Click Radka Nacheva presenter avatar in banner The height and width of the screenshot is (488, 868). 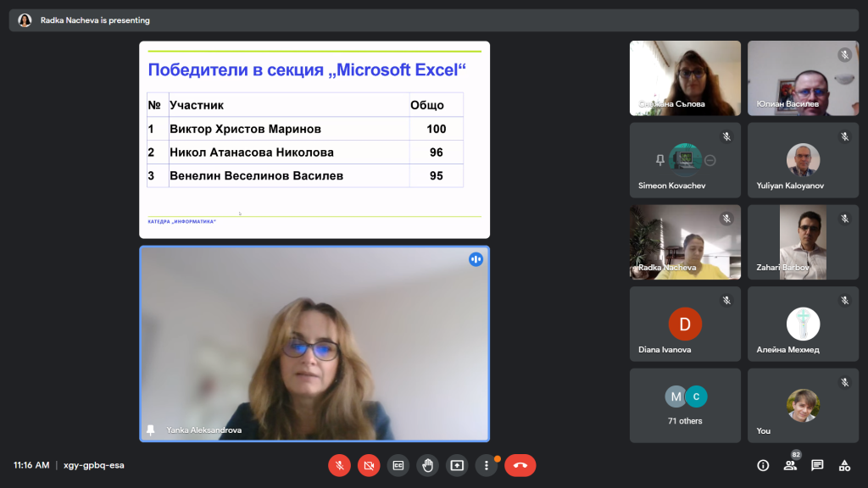25,20
